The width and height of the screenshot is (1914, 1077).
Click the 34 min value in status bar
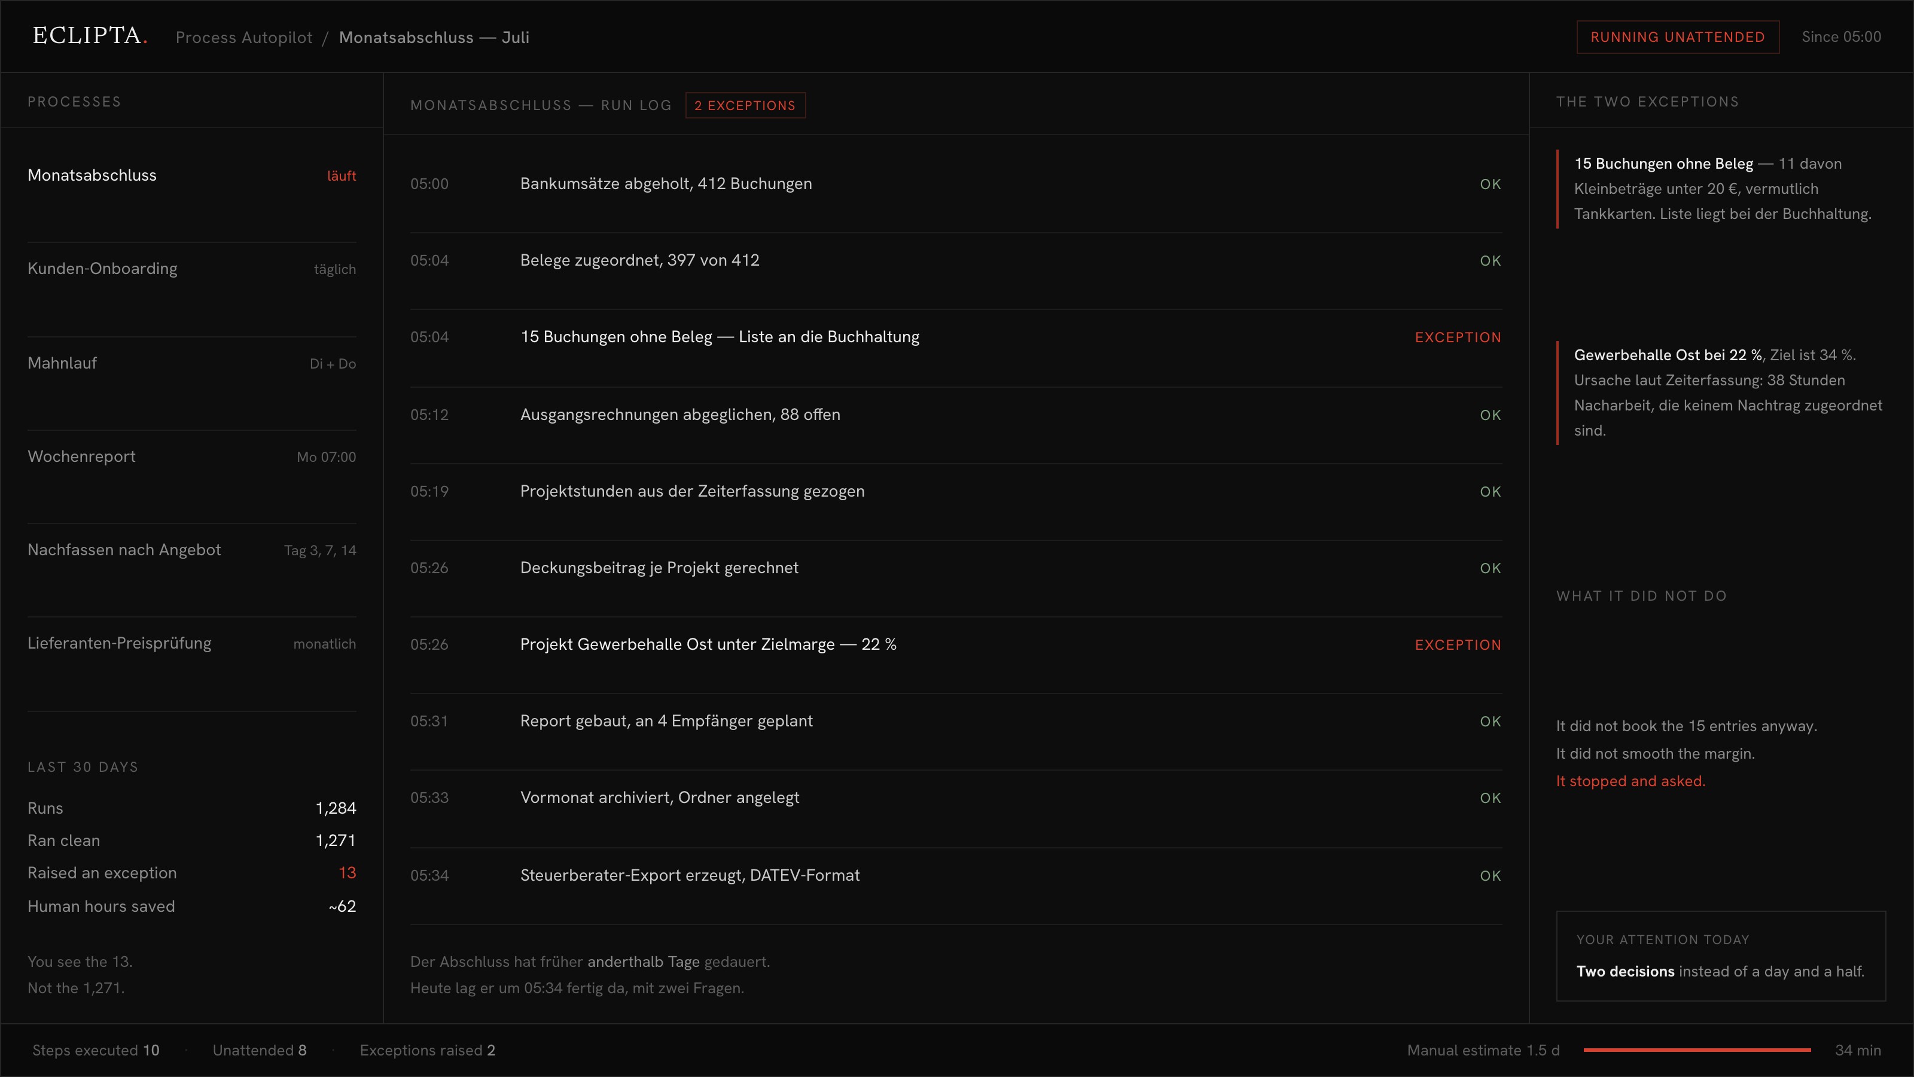click(x=1858, y=1050)
